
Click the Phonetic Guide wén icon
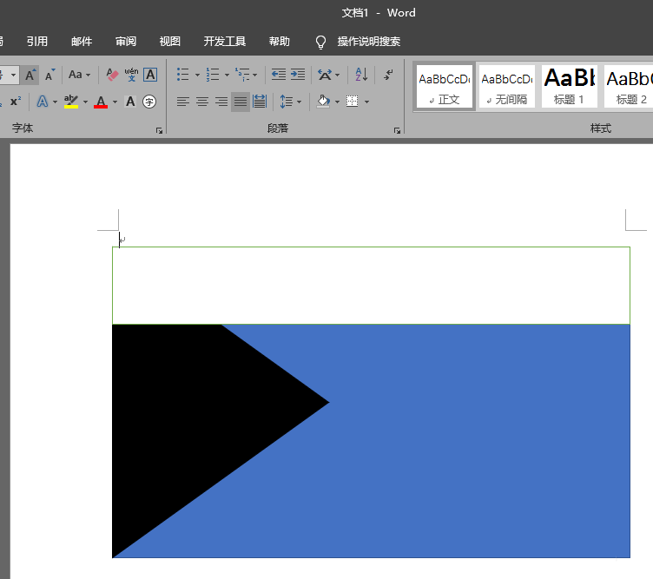click(131, 75)
